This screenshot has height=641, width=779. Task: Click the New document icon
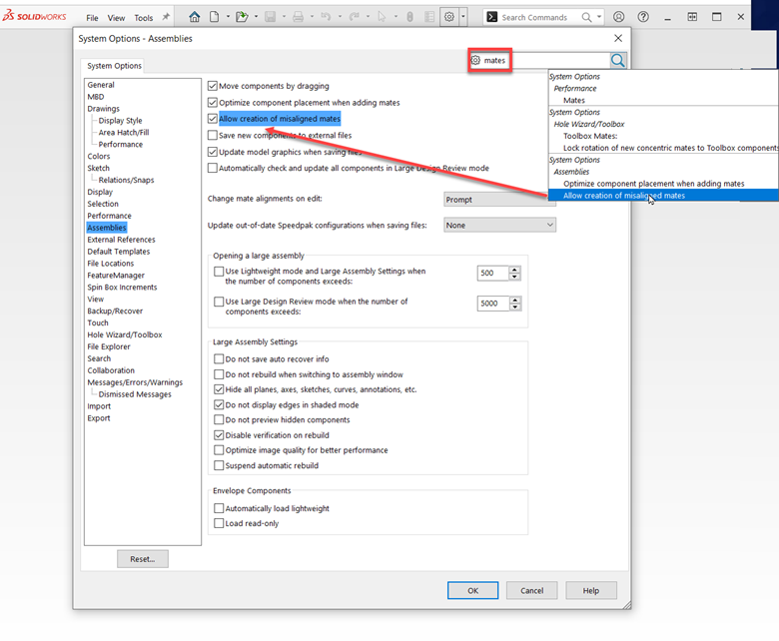coord(214,17)
